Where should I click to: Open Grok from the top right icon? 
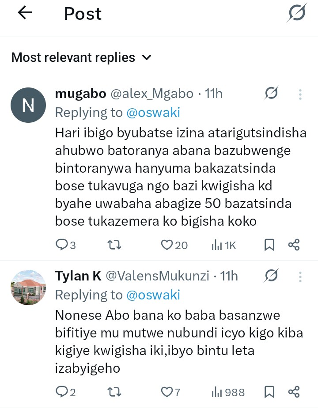pyautogui.click(x=296, y=13)
